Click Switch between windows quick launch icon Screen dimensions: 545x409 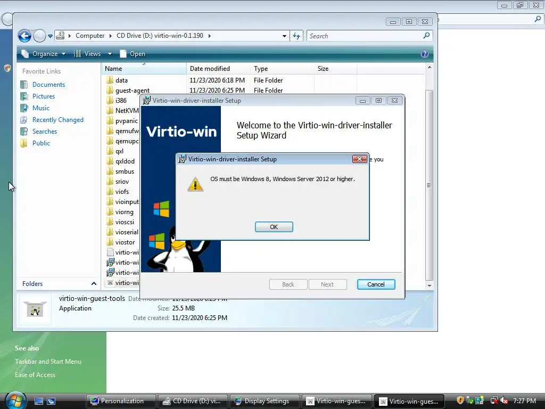coord(51,401)
